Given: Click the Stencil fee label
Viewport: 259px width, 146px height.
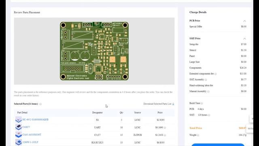Looking at the screenshot, I should (193, 50).
